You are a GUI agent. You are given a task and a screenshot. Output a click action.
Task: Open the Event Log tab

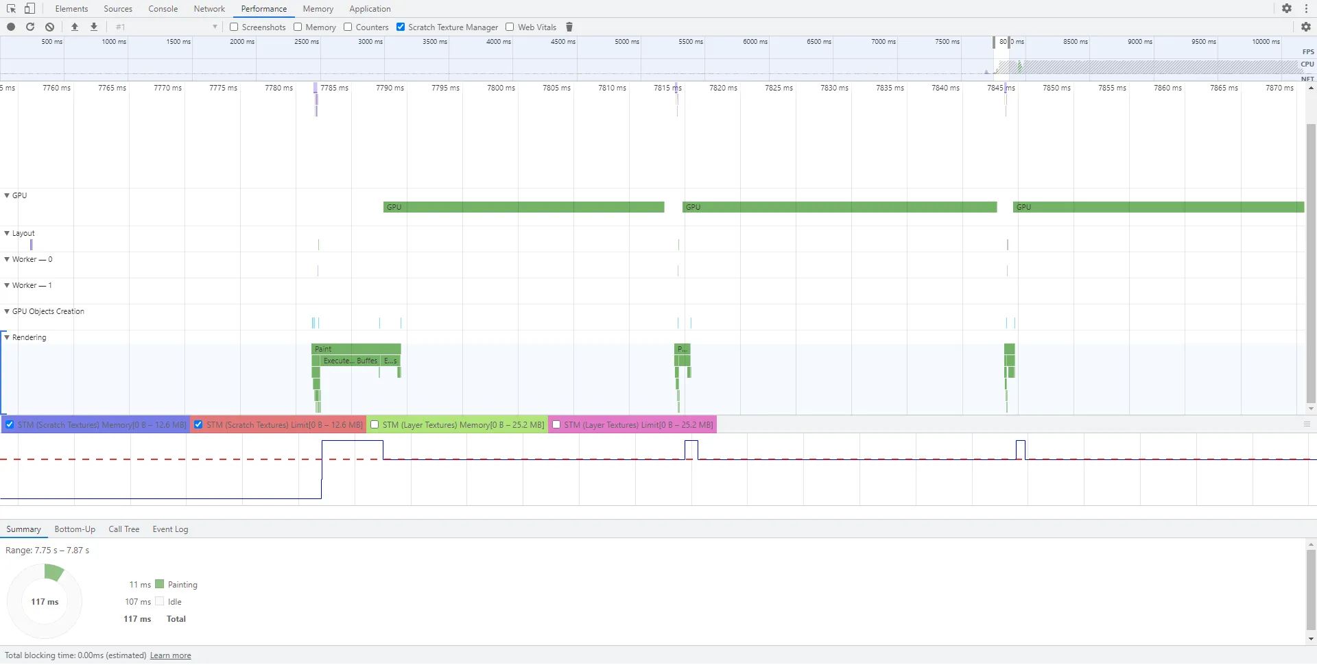tap(170, 529)
